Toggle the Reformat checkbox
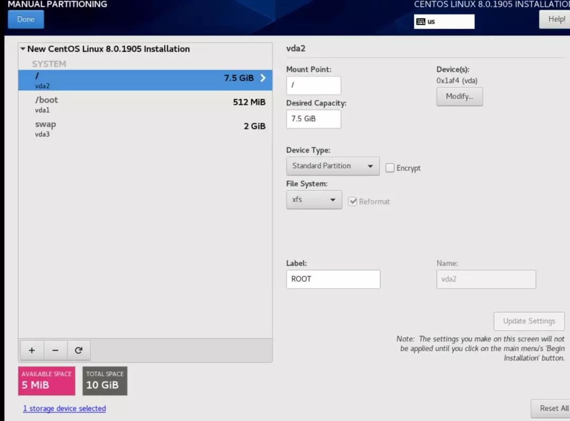 352,201
